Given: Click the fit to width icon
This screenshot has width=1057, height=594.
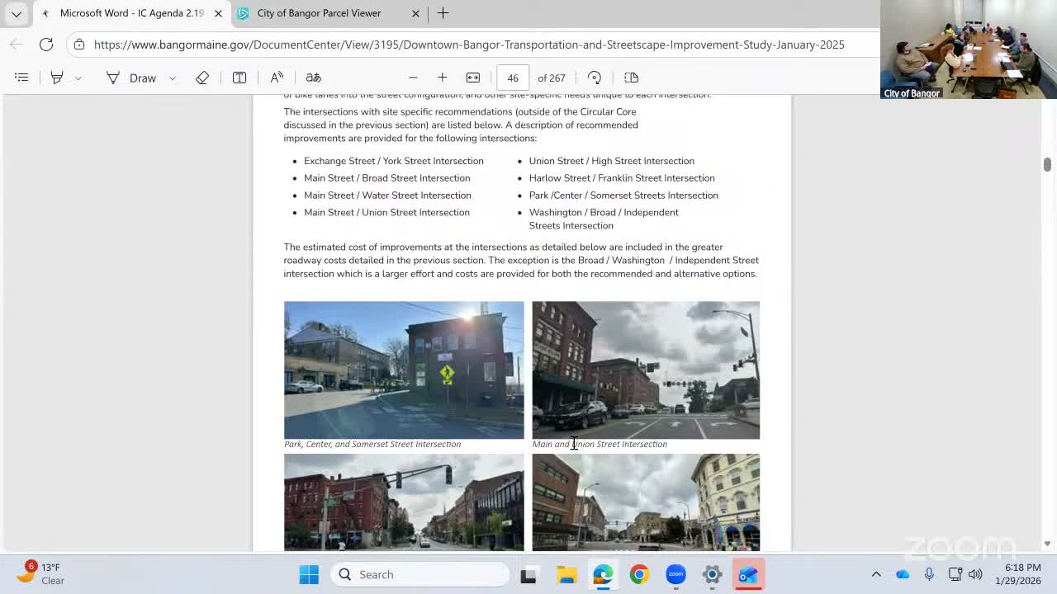Looking at the screenshot, I should (473, 78).
